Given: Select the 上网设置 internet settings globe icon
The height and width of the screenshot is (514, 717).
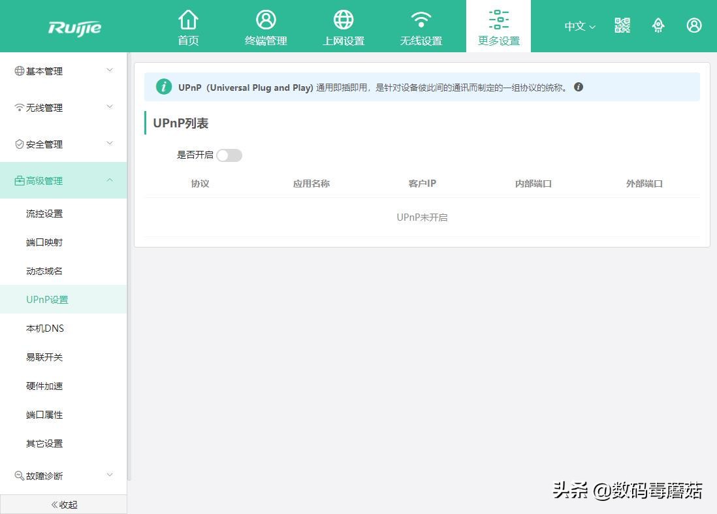Looking at the screenshot, I should click(x=343, y=26).
